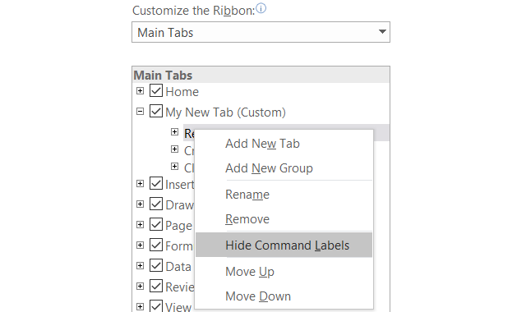Uncheck the My New Tab (Custom) checkbox
Screen dimensions: 526x312
pyautogui.click(x=156, y=111)
